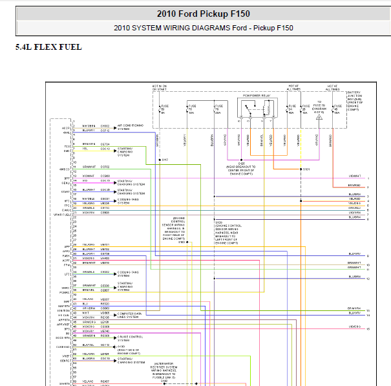Image resolution: width=391 pixels, height=386 pixels.
Task: Click 'RIGHT SIDE OF ENGINE COMPT' ground note
Action: tap(129, 352)
